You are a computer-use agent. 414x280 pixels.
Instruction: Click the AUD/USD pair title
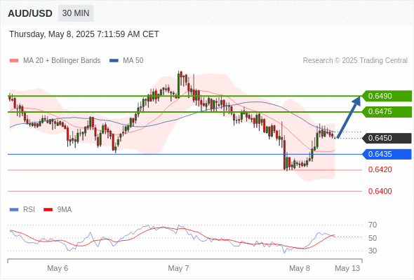tap(30, 13)
